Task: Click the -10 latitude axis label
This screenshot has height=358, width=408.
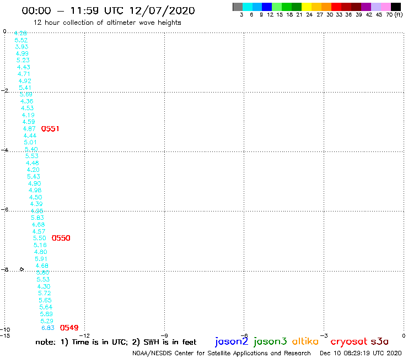Action: (5, 330)
